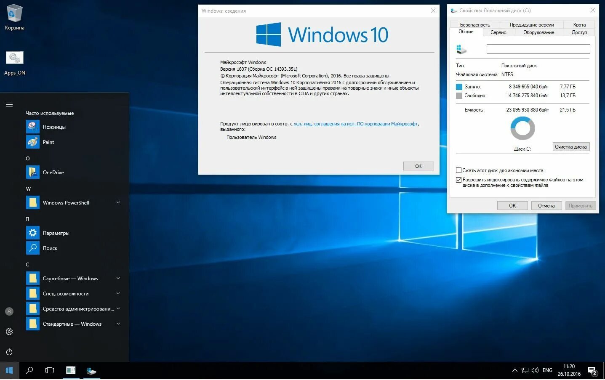
Task: Open the Action Center notification icon
Action: (592, 371)
